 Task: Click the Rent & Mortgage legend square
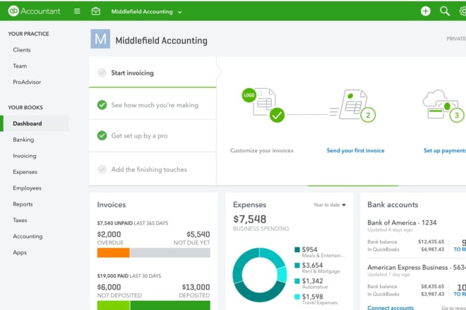[297, 265]
